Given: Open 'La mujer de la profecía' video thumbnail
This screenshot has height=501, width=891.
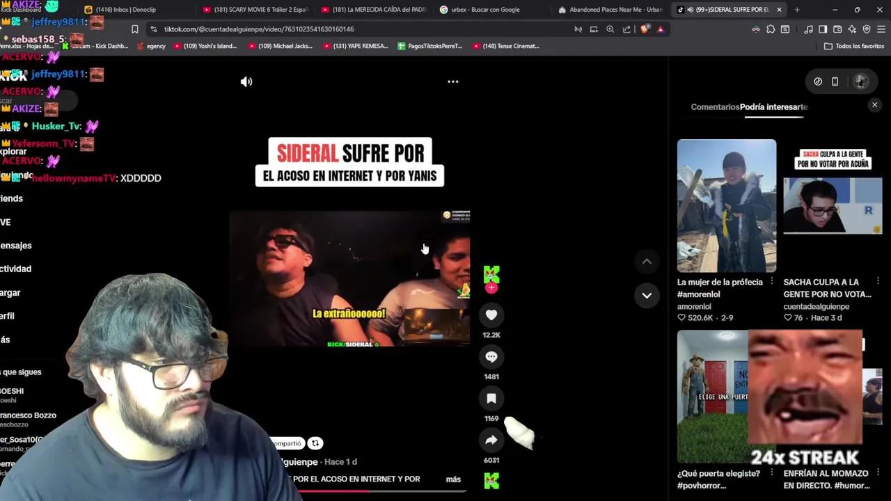Looking at the screenshot, I should pos(727,206).
